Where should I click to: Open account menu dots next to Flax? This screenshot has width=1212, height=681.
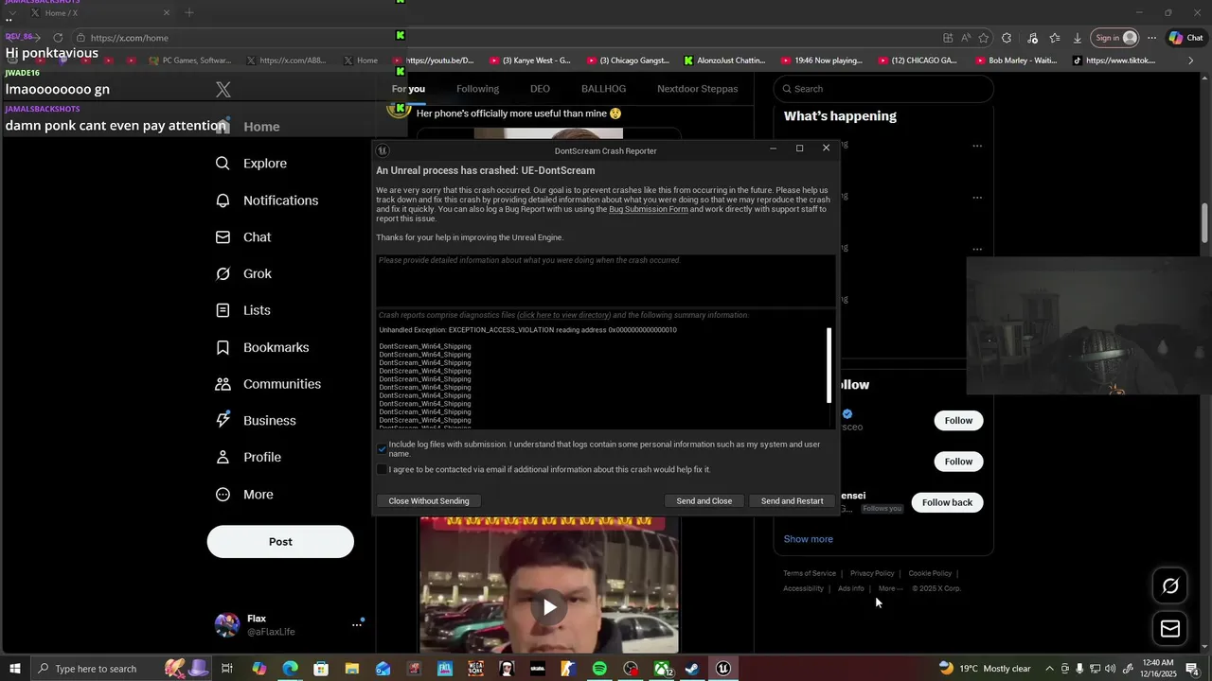[357, 624]
